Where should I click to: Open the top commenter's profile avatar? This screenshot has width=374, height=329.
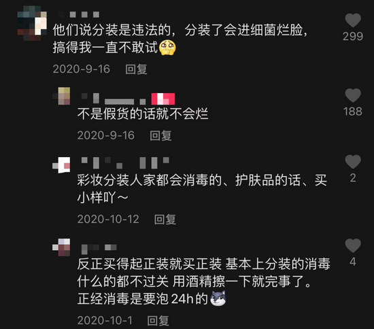click(32, 23)
